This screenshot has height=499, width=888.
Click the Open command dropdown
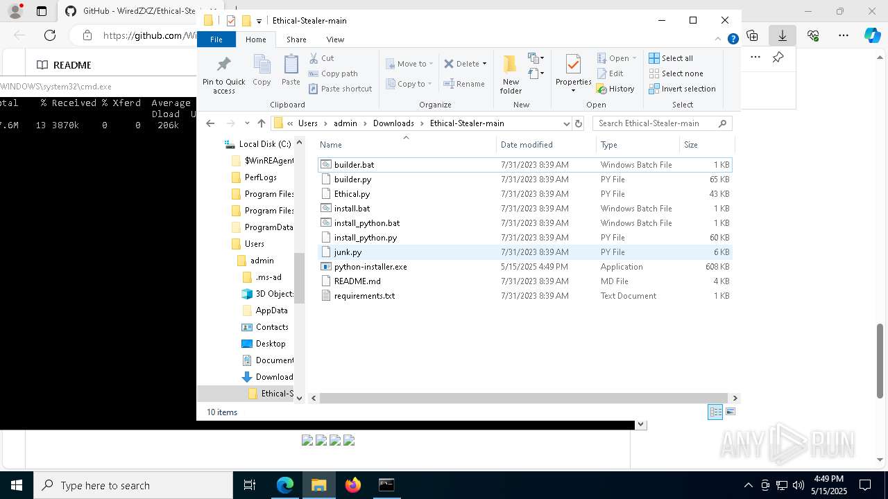[616, 58]
